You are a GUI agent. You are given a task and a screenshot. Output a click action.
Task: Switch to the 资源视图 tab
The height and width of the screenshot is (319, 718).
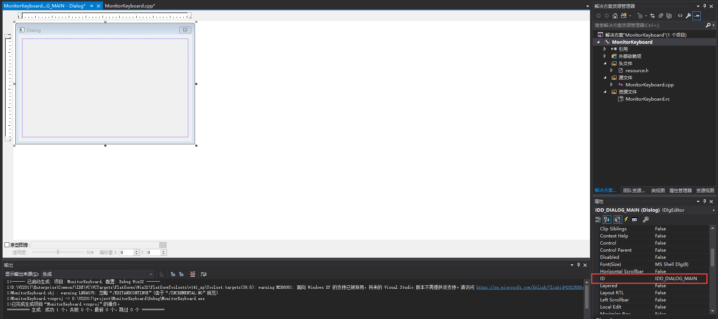pyautogui.click(x=705, y=190)
